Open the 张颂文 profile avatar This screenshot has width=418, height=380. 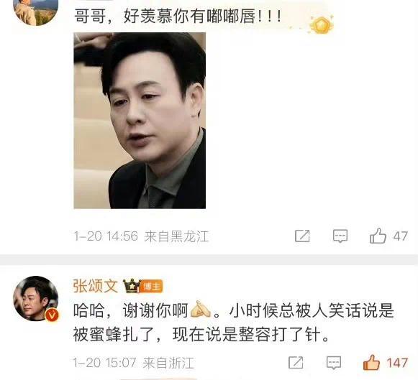pos(36,299)
